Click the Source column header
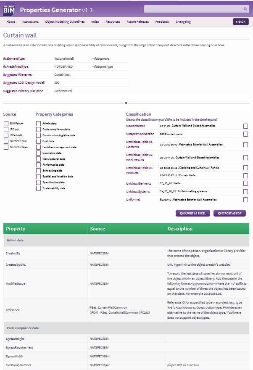 coord(126,229)
